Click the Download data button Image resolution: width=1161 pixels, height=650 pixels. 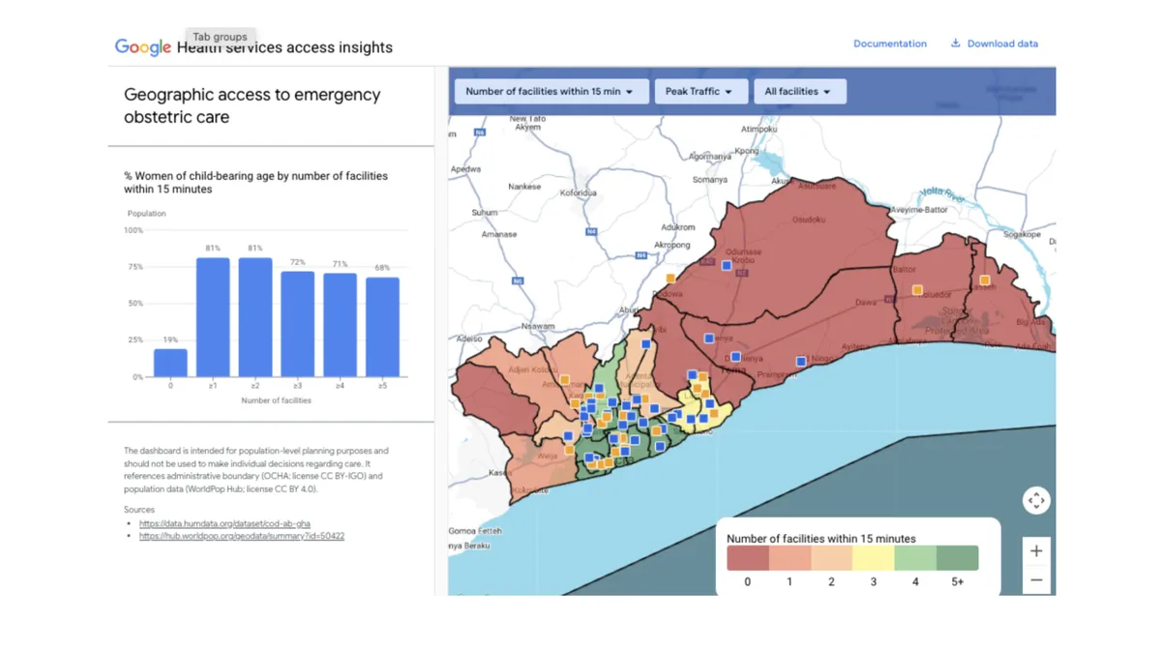pyautogui.click(x=994, y=44)
